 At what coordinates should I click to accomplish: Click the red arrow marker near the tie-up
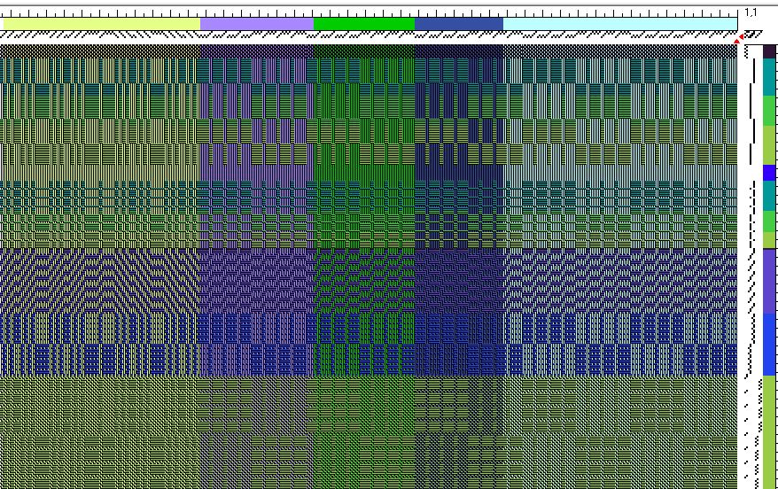click(x=738, y=40)
